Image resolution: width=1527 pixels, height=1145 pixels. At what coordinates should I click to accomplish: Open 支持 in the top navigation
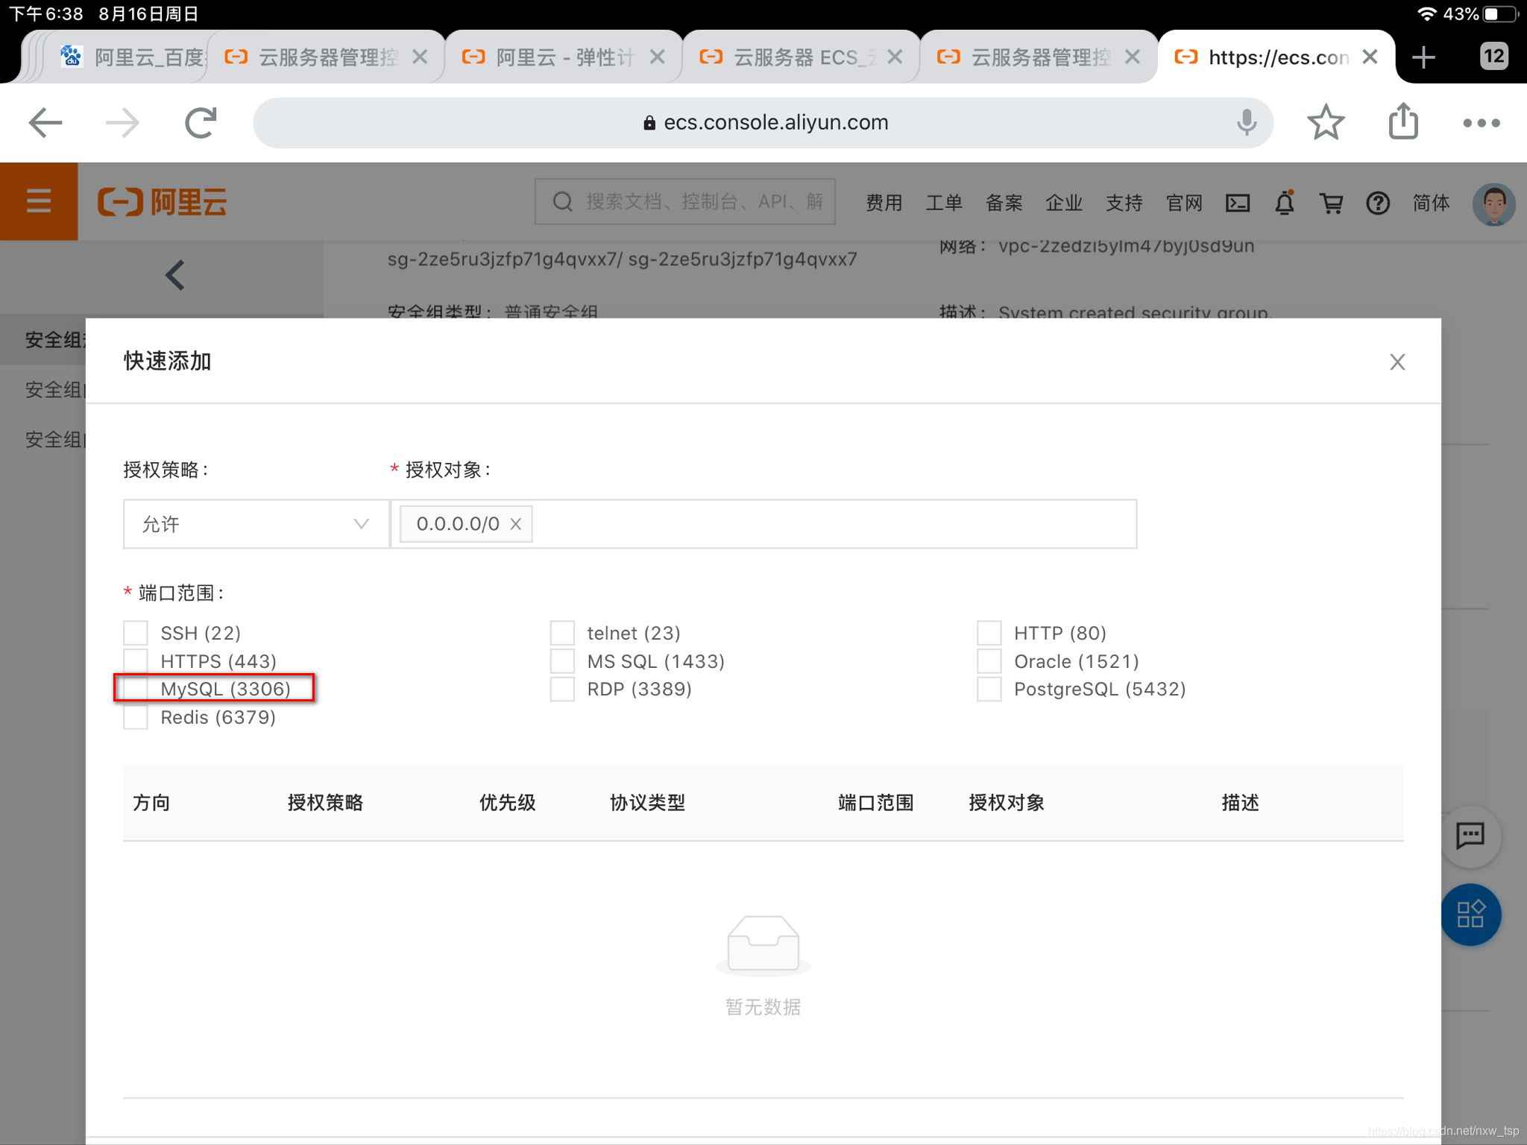1124,203
